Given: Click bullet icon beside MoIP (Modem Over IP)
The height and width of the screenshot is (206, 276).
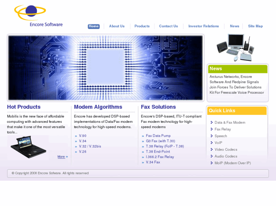Looking at the screenshot, I should (211, 163).
